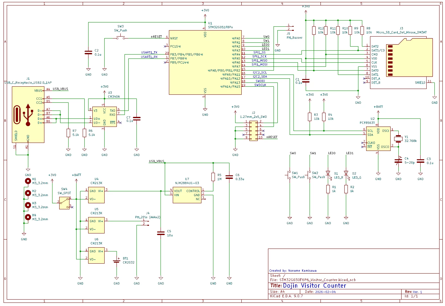Select the H4 mounting hole symbol
Image resolution: width=445 pixels, height=306 pixels.
[x=28, y=217]
